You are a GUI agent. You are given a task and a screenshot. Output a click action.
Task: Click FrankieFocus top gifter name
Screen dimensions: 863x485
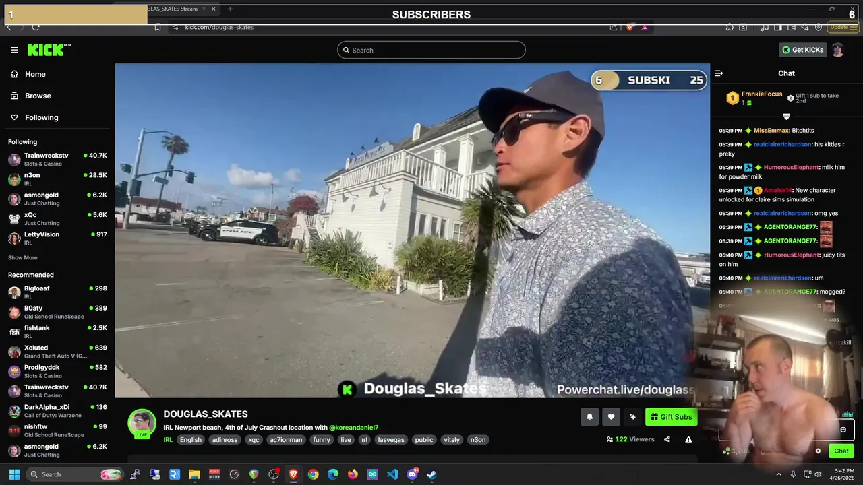(x=762, y=94)
